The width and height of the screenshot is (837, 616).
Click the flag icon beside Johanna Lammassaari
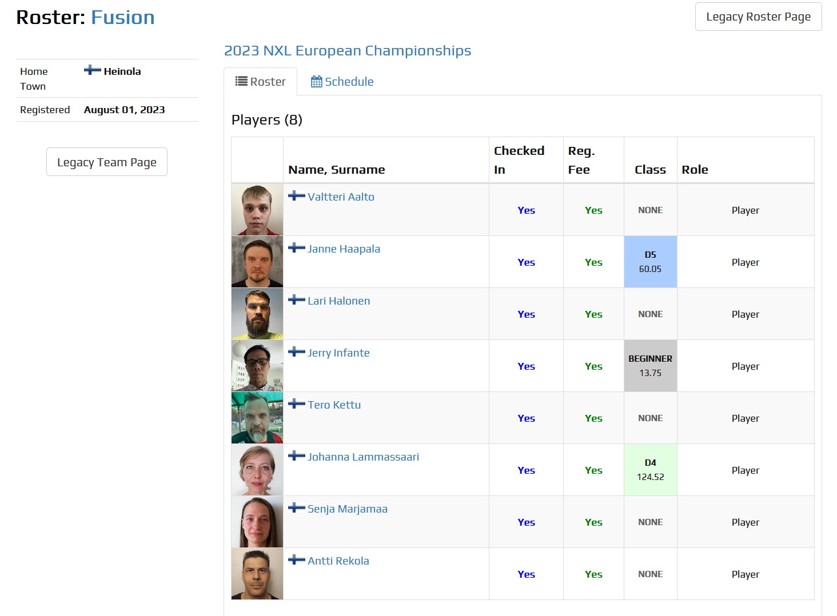click(297, 455)
